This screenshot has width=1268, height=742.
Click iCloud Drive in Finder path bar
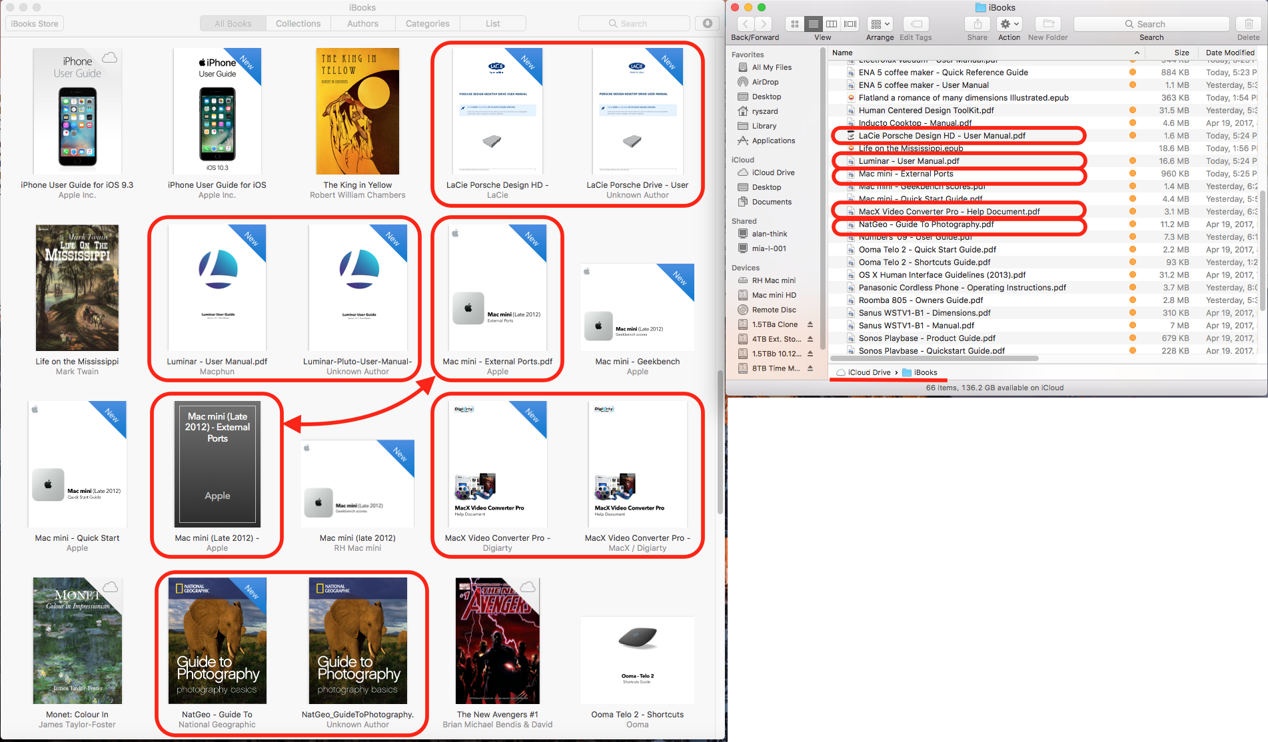click(864, 372)
